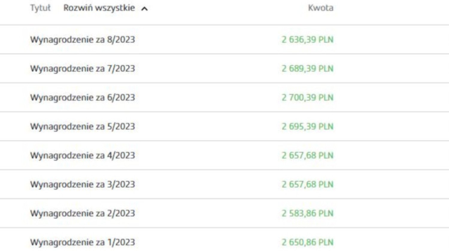This screenshot has width=449, height=251.
Task: Click the Kwota column header
Action: 321,8
